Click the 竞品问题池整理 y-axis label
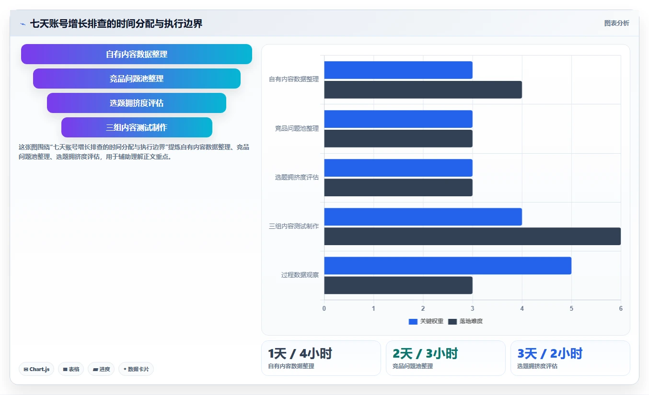This screenshot has width=649, height=395. [x=297, y=129]
